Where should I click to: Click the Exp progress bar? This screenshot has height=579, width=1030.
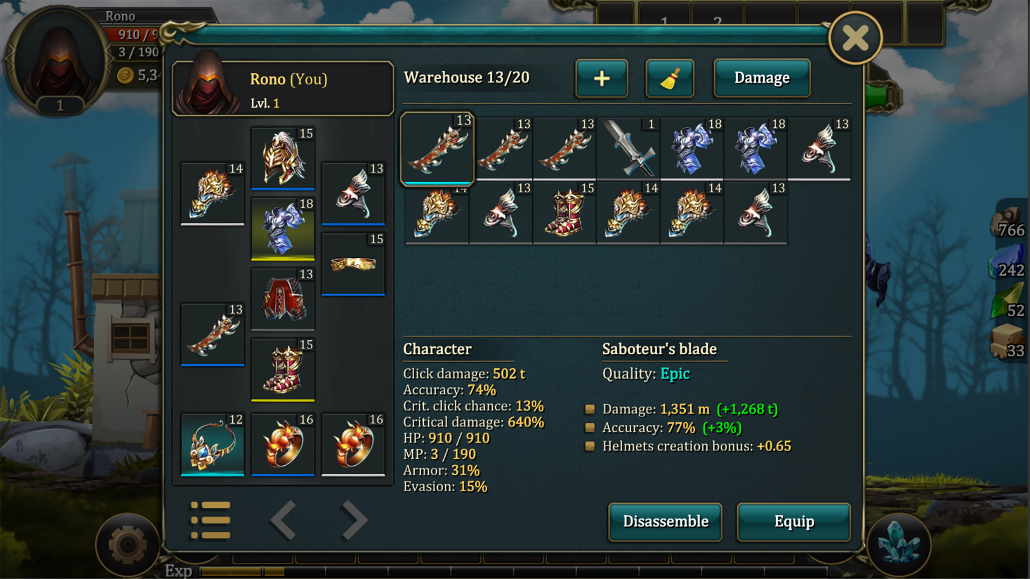pos(513,572)
